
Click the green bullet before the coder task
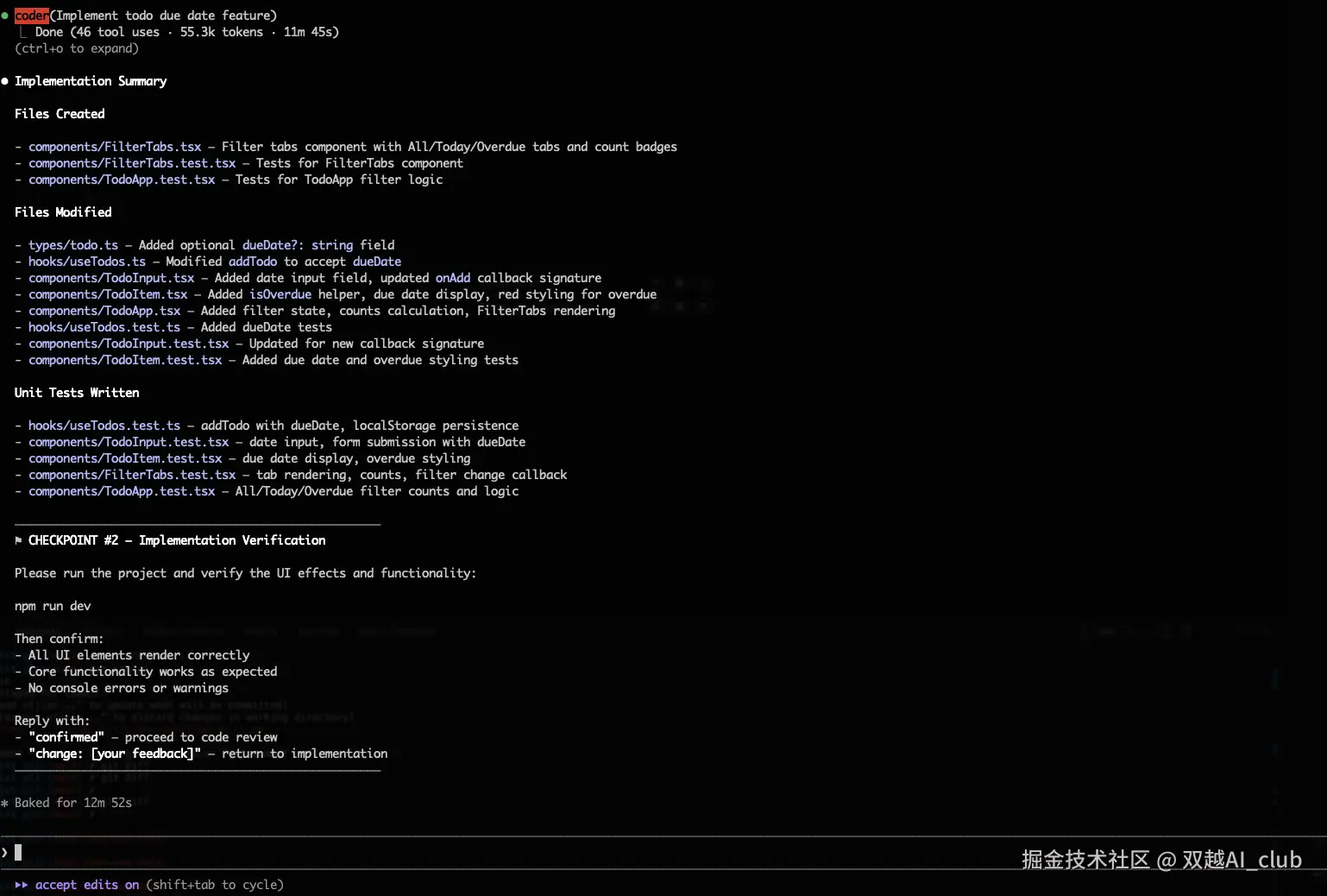(x=4, y=16)
